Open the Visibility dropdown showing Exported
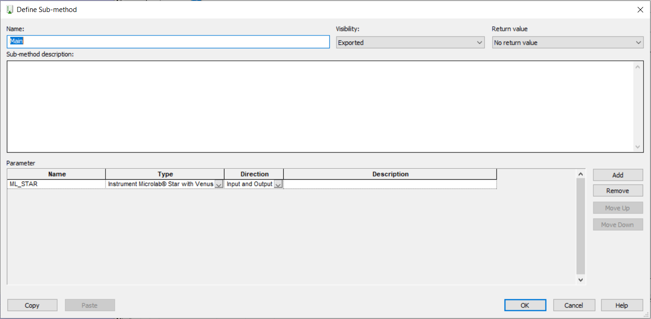The width and height of the screenshot is (651, 319). 410,42
